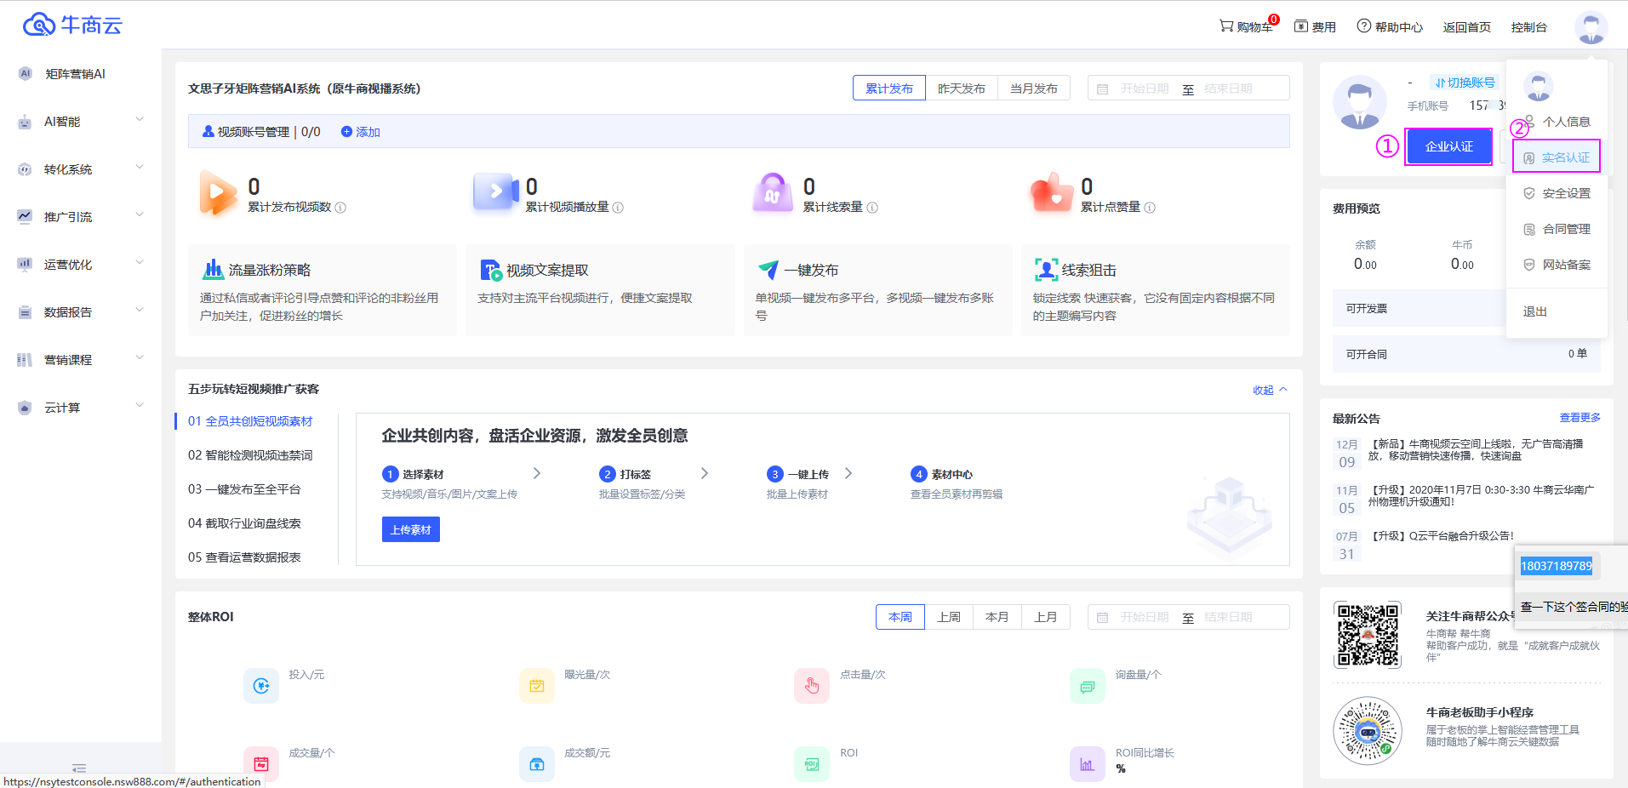Click the plus icon 添加 video account

pos(346,132)
